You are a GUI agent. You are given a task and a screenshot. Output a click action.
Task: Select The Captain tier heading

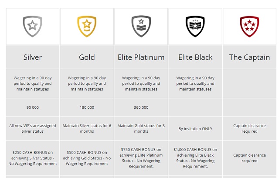point(249,57)
